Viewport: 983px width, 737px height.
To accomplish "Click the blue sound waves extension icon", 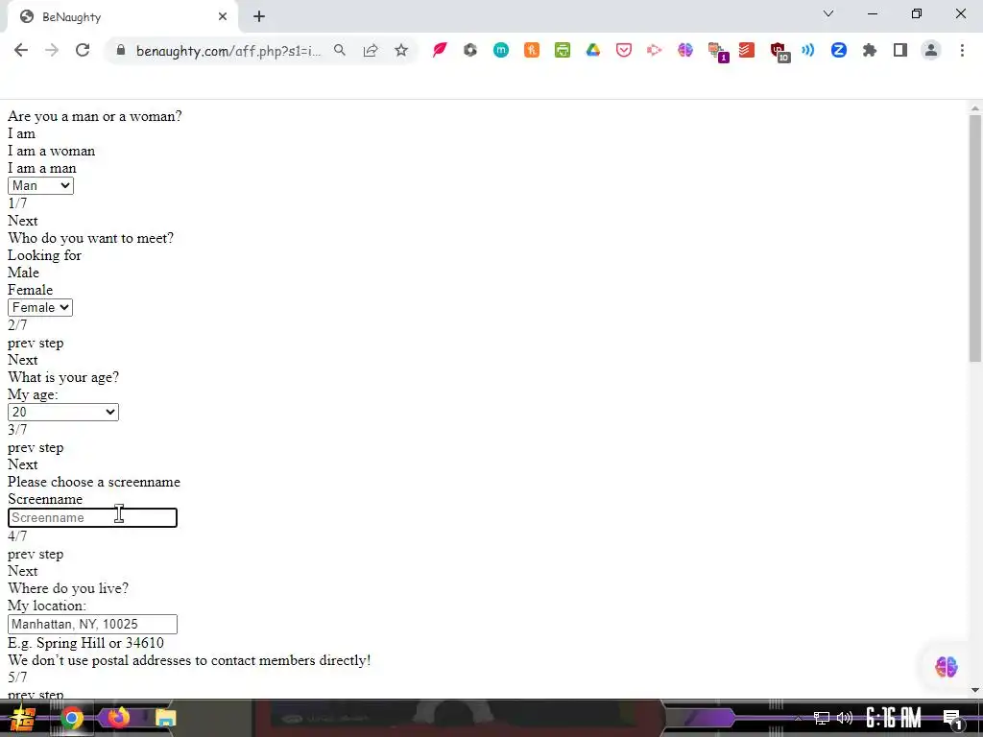I will point(808,50).
